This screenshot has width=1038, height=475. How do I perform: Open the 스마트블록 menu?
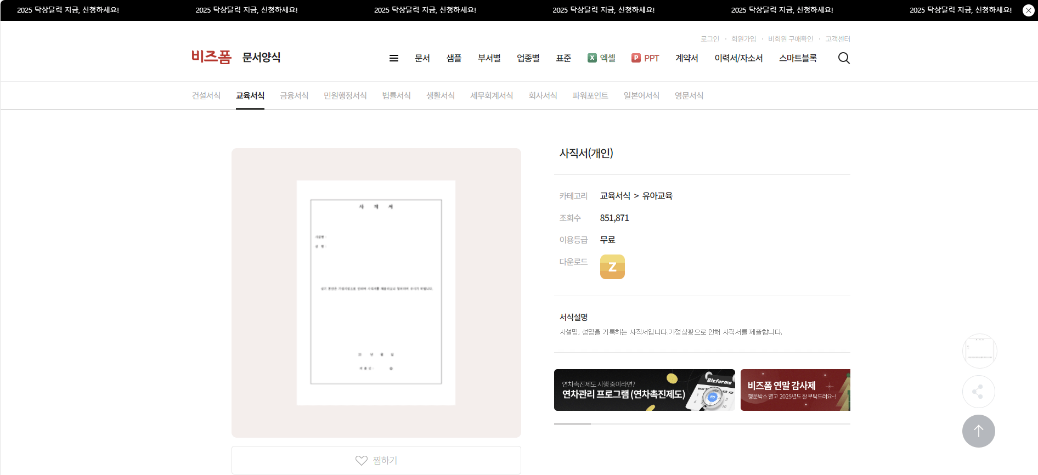click(798, 58)
